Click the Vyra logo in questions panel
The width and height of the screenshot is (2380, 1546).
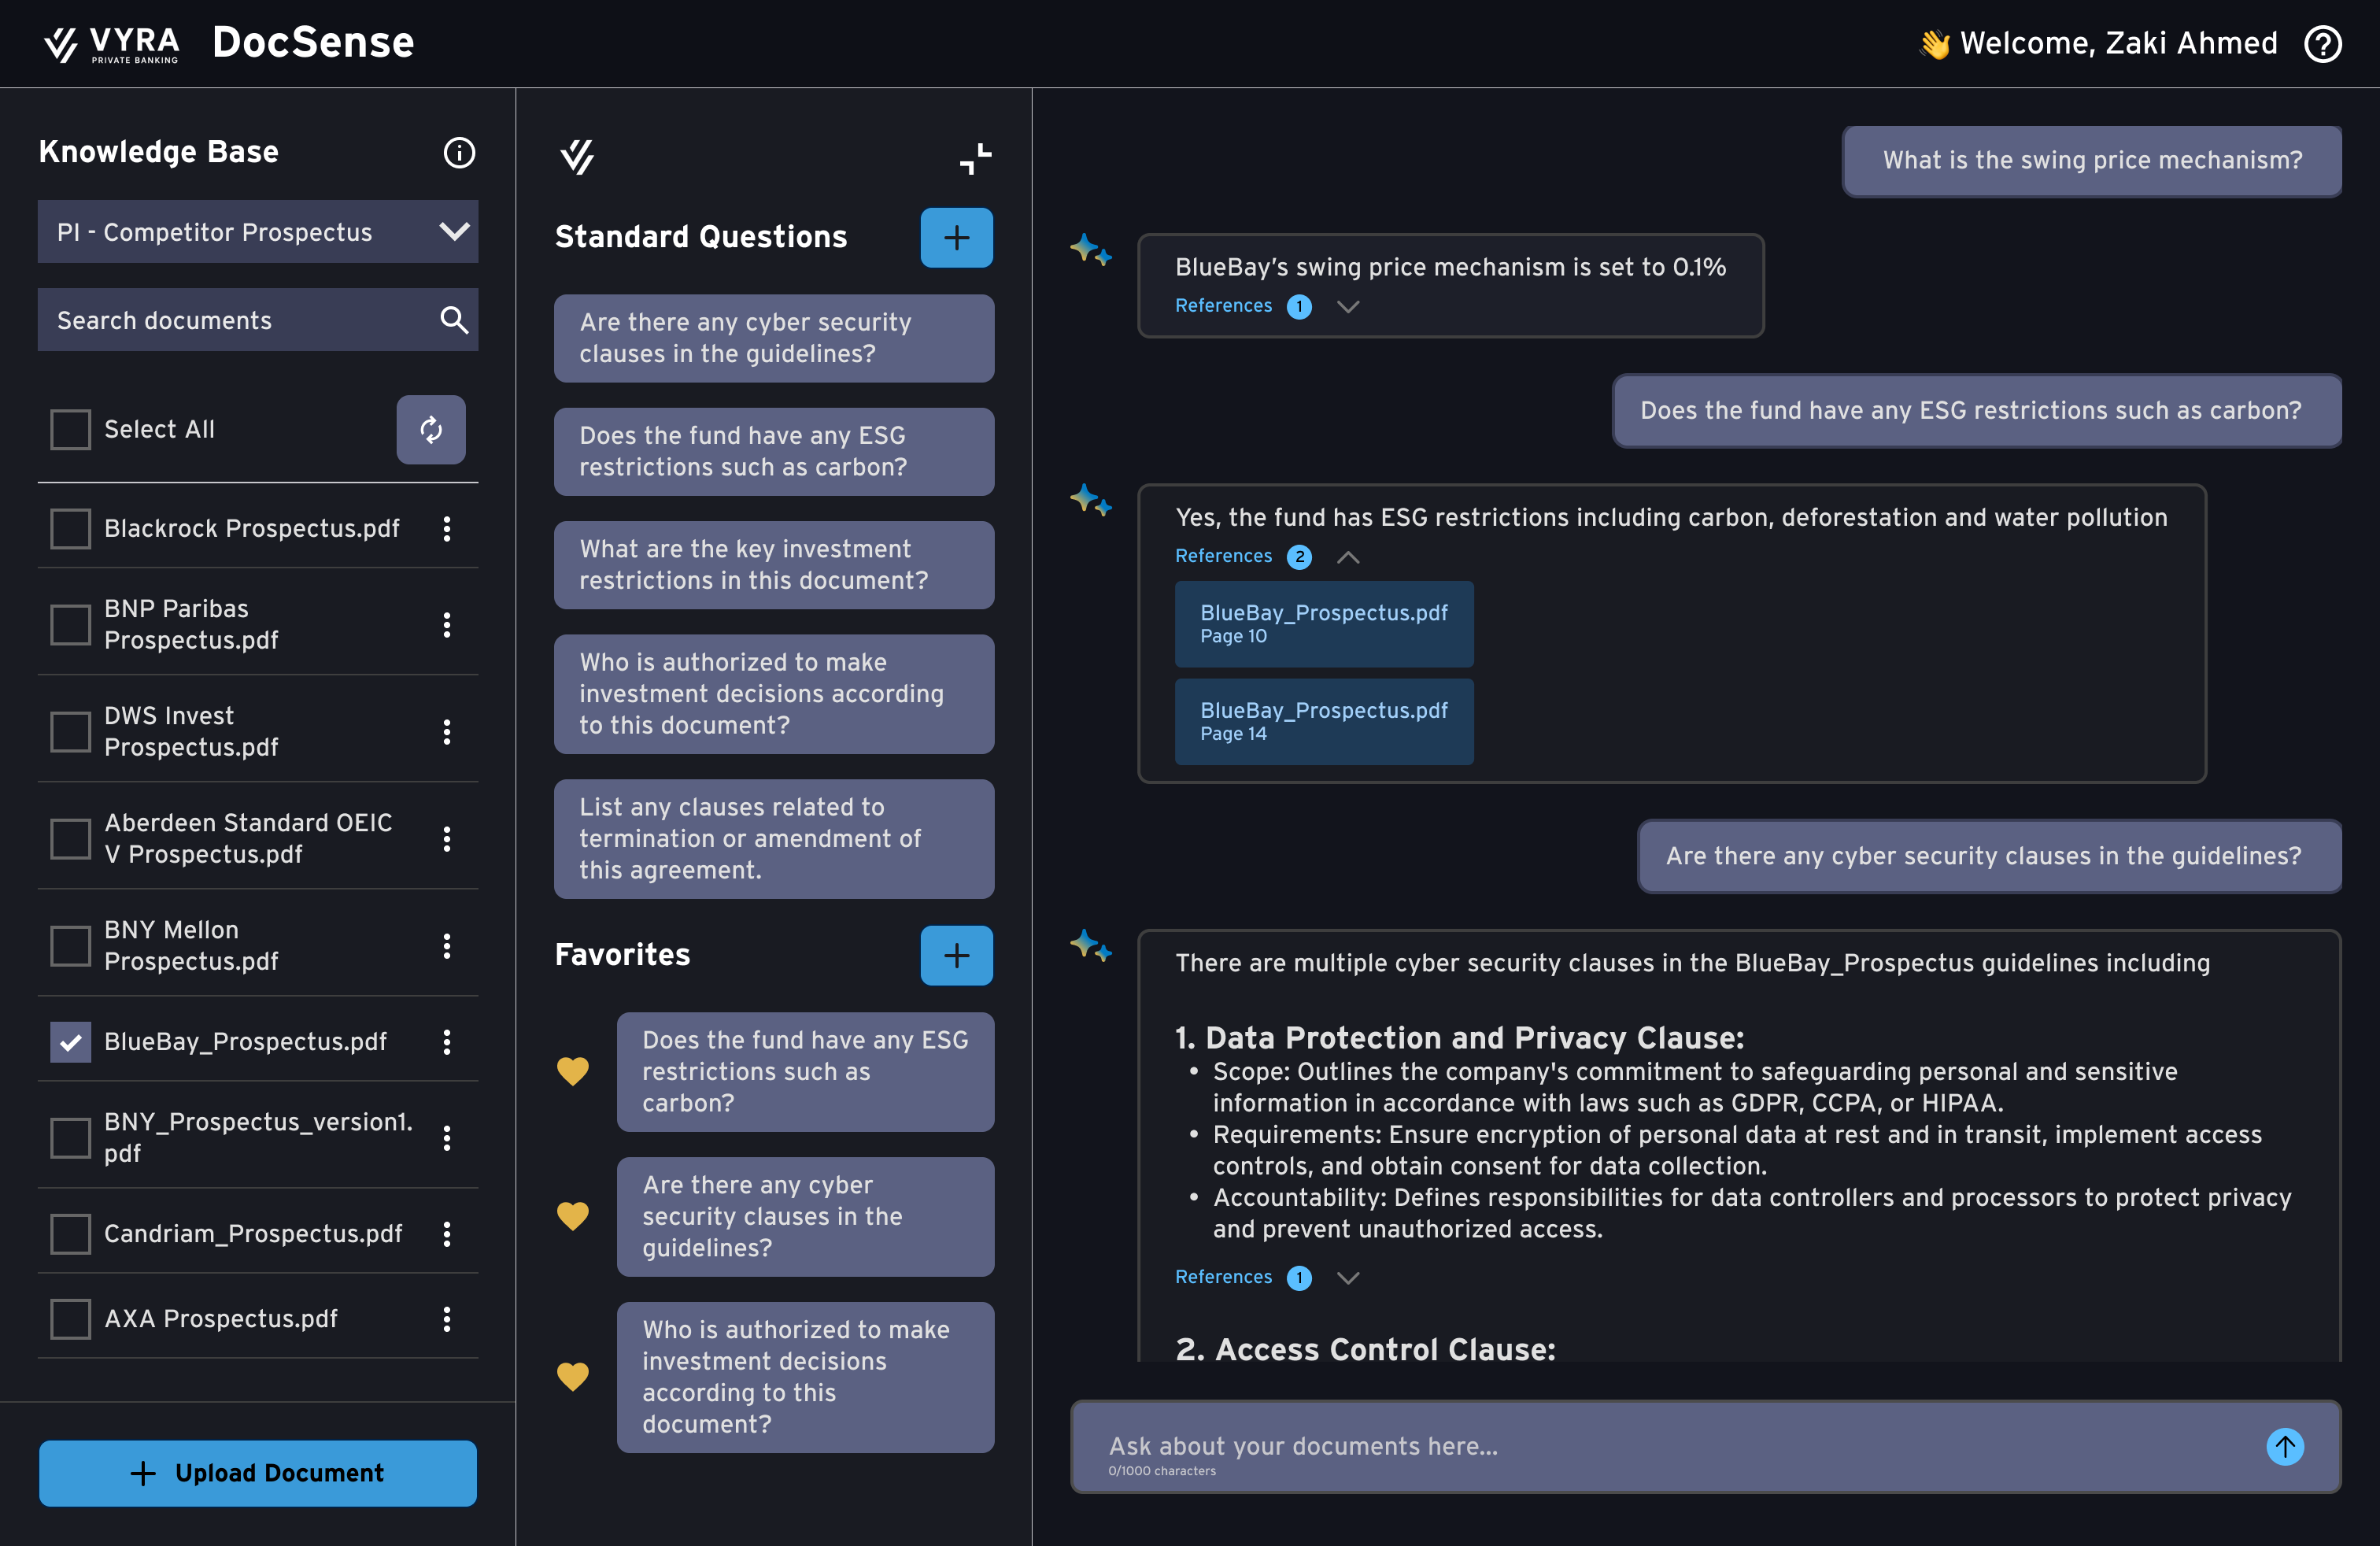click(x=577, y=157)
